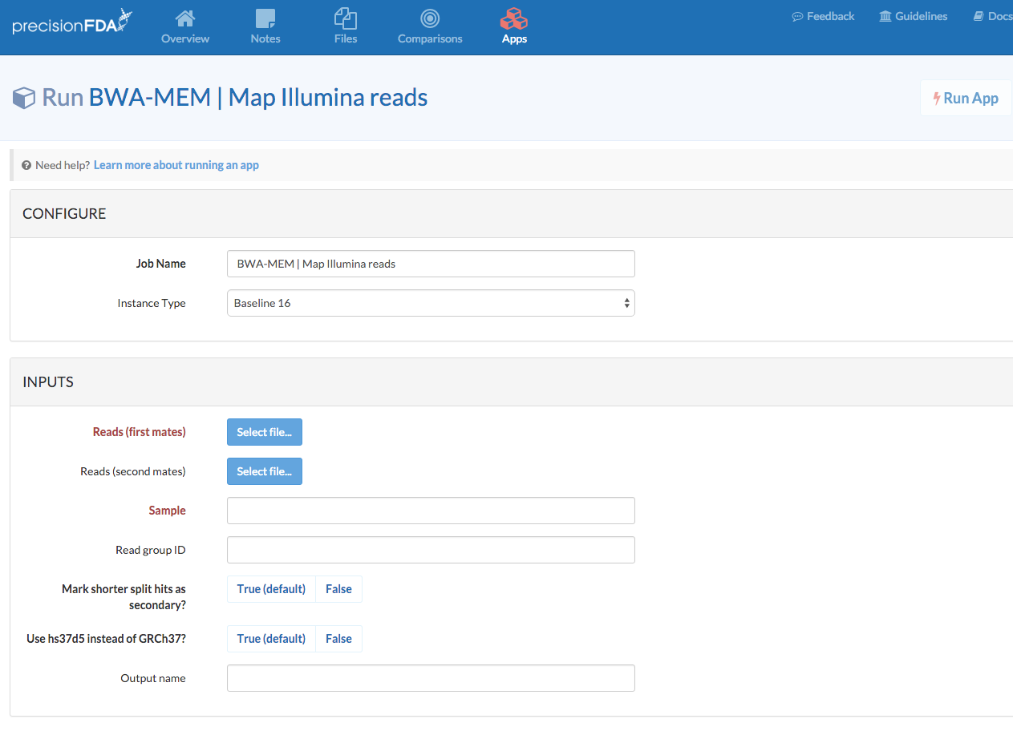This screenshot has width=1013, height=735.
Task: Open the Feedback link text
Action: (x=831, y=16)
